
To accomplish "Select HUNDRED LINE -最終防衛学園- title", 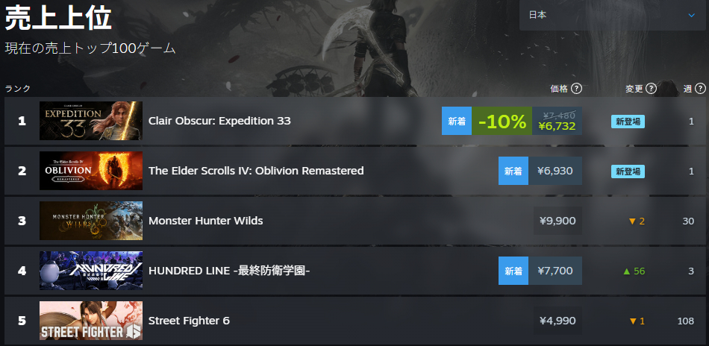I will (x=229, y=271).
